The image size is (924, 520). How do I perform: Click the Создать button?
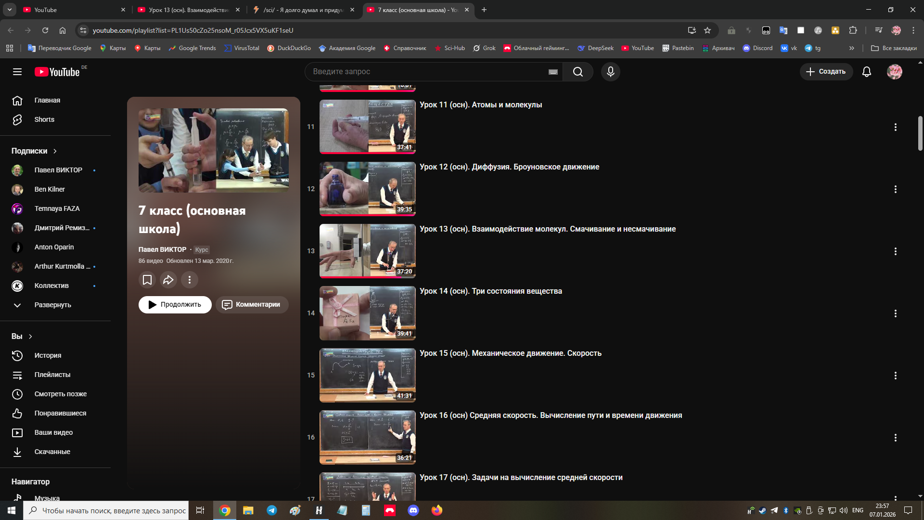point(826,72)
